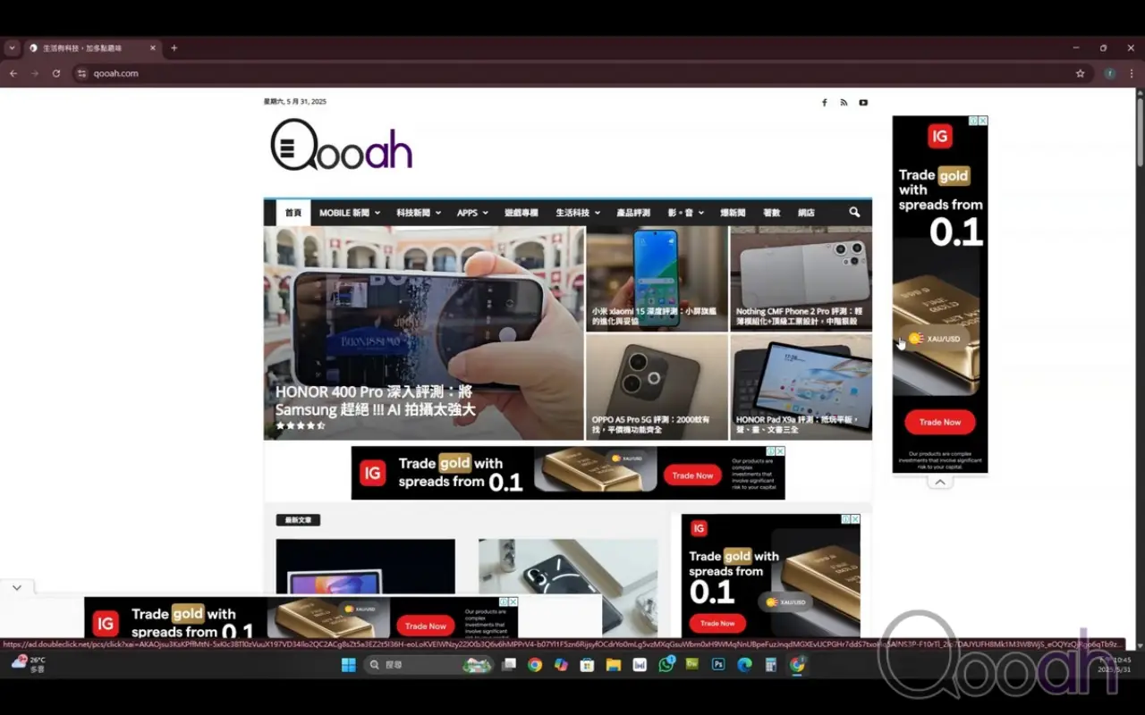Open Qooah's YouTube channel icon
This screenshot has width=1145, height=715.
pos(863,103)
